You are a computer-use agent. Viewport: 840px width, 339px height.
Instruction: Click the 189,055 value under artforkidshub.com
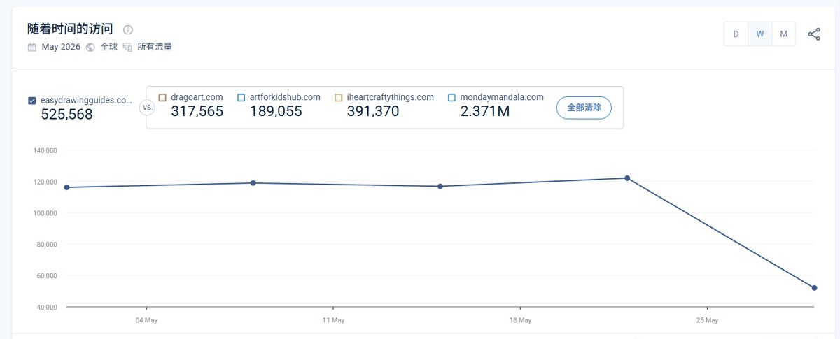(276, 111)
